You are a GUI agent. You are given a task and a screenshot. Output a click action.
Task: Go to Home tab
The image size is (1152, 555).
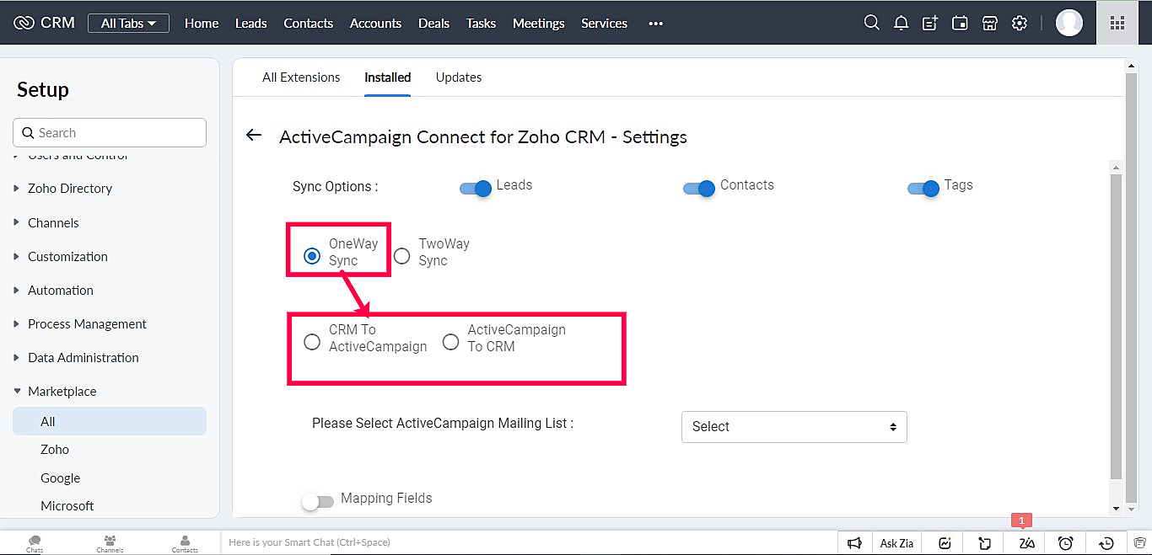coord(202,24)
